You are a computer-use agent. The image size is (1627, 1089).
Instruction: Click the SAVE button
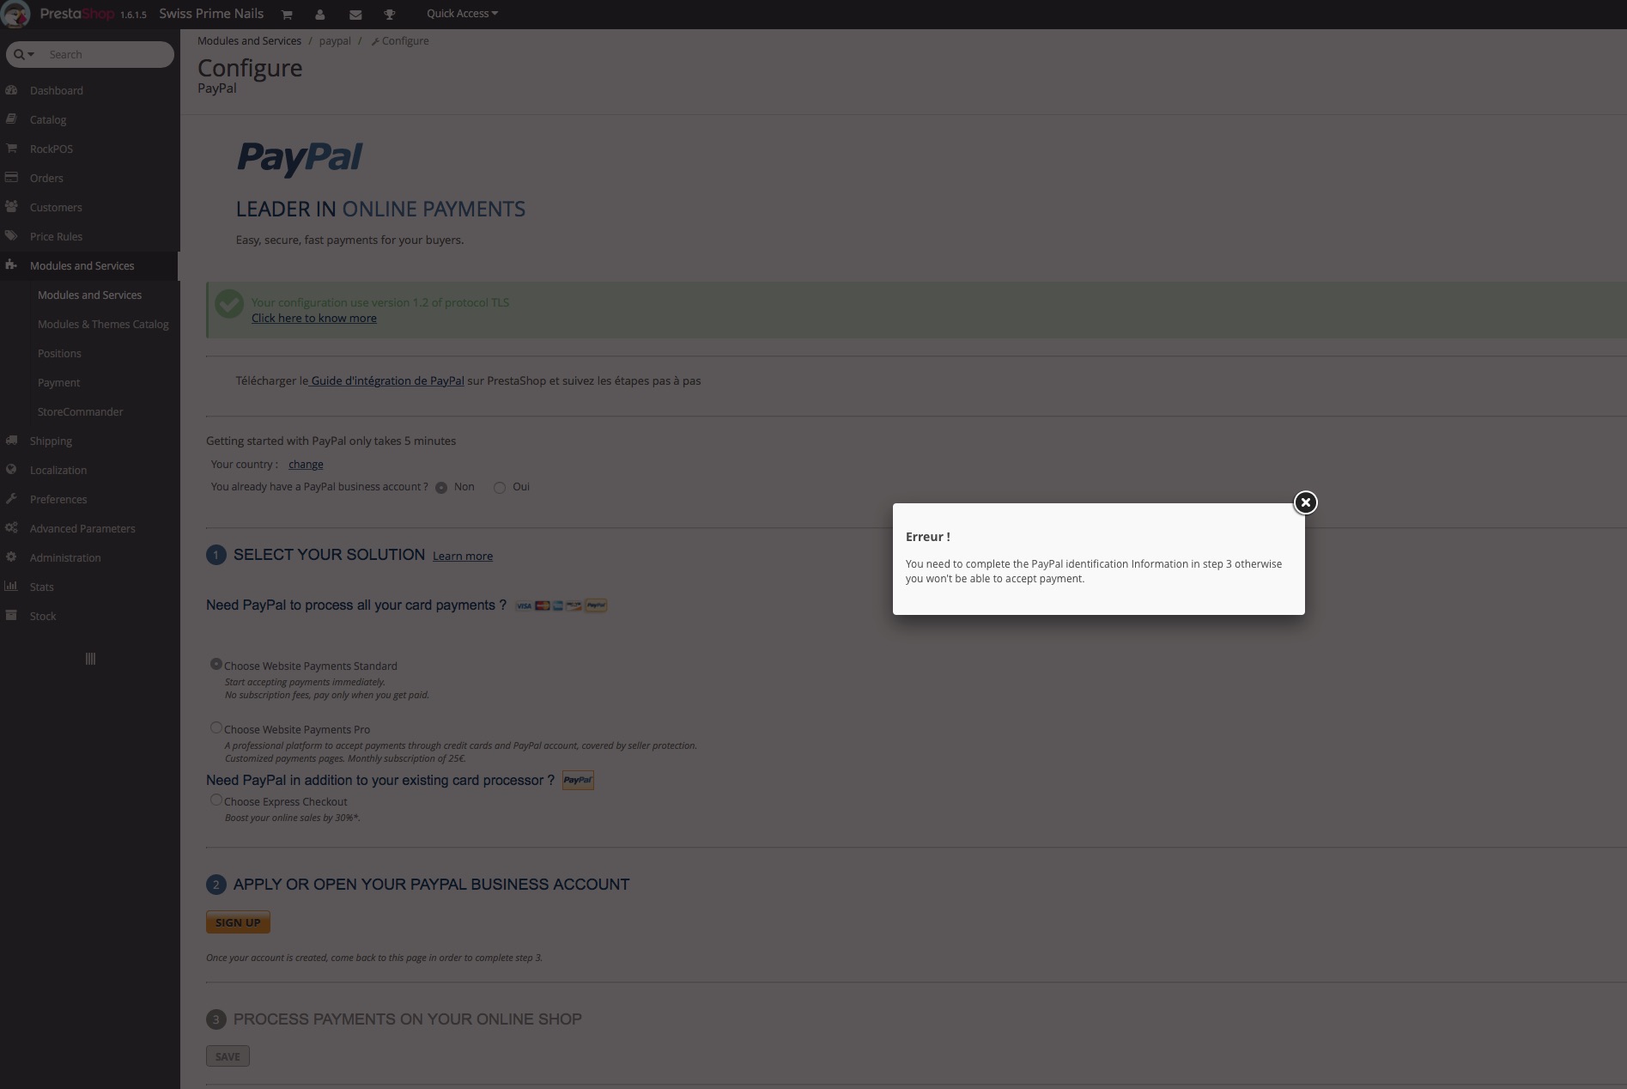point(228,1056)
